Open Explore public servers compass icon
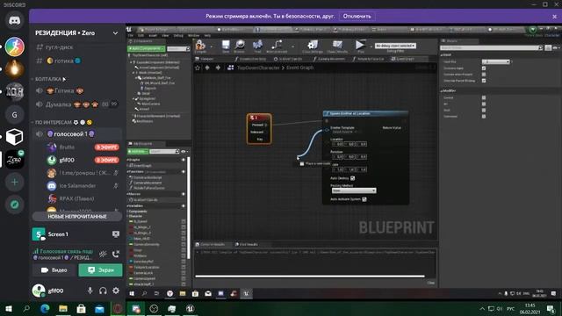 coord(14,205)
